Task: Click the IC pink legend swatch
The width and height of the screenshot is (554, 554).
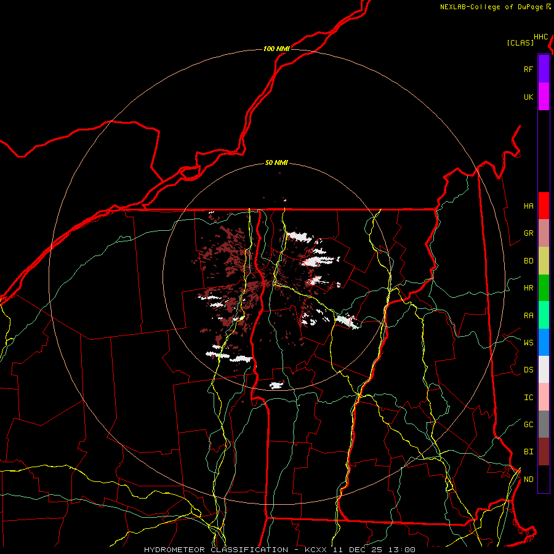Action: (x=544, y=397)
